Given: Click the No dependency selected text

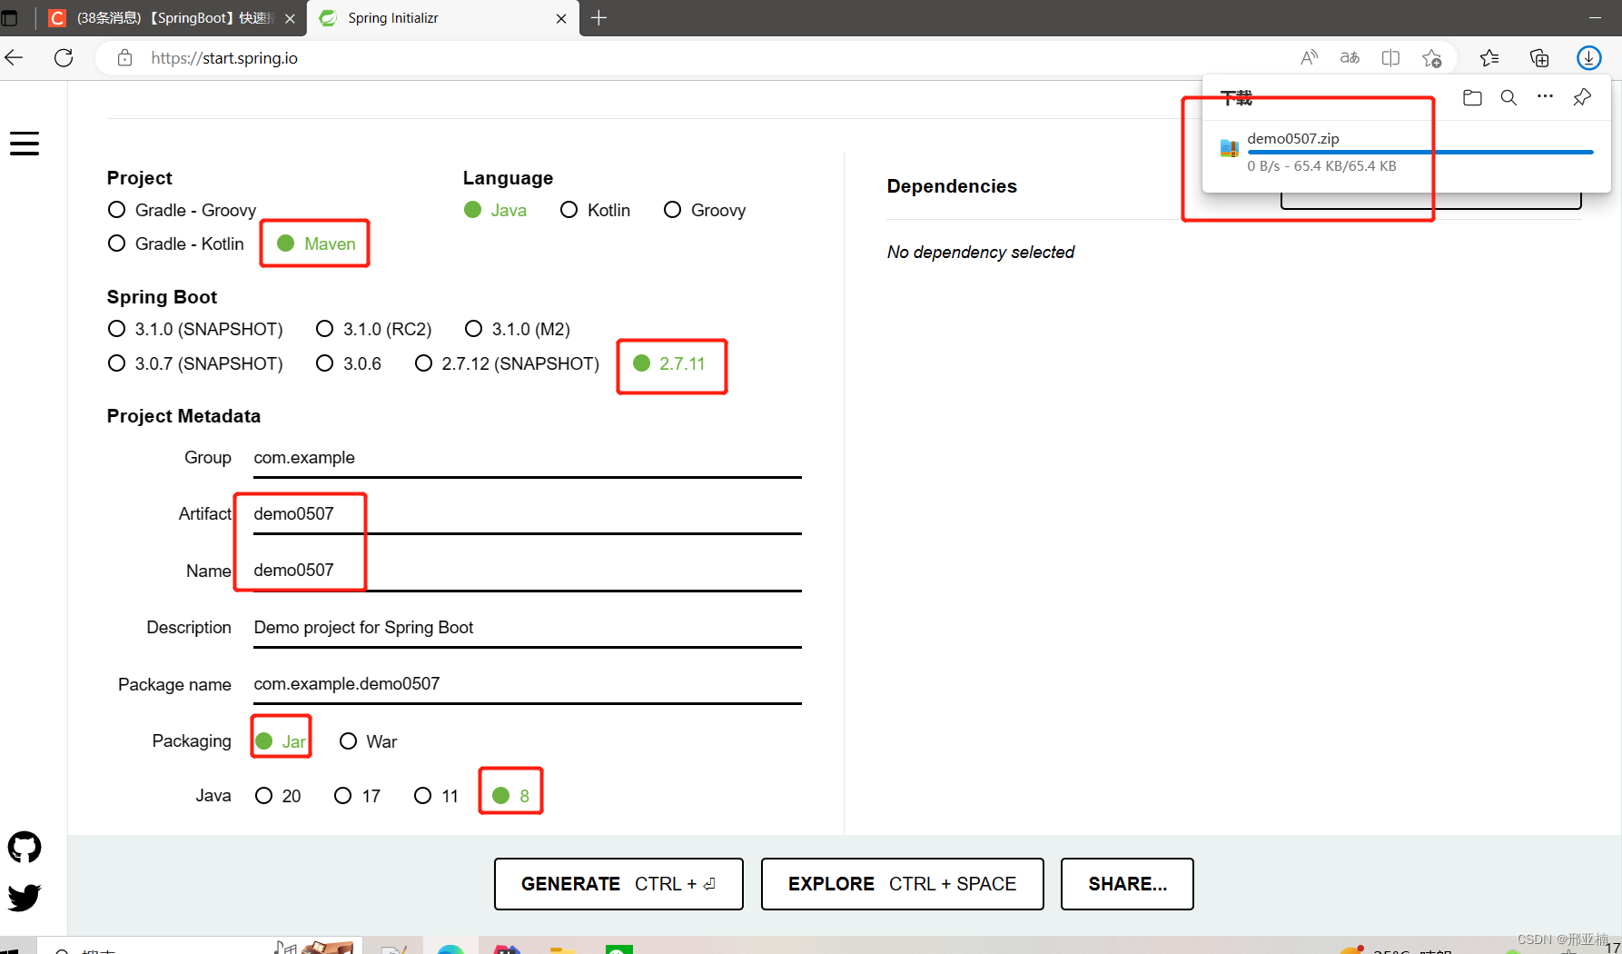Looking at the screenshot, I should [x=981, y=252].
